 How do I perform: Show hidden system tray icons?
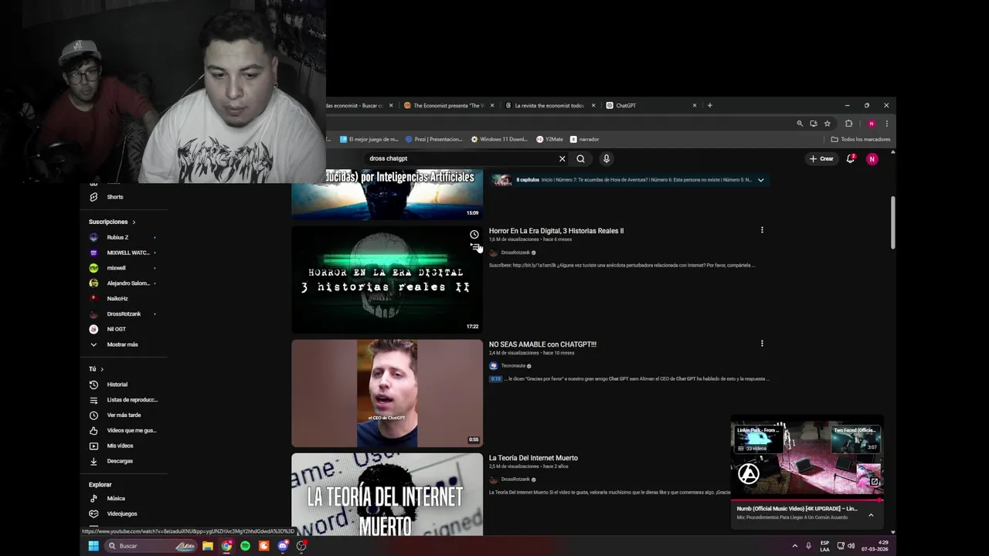(x=795, y=546)
